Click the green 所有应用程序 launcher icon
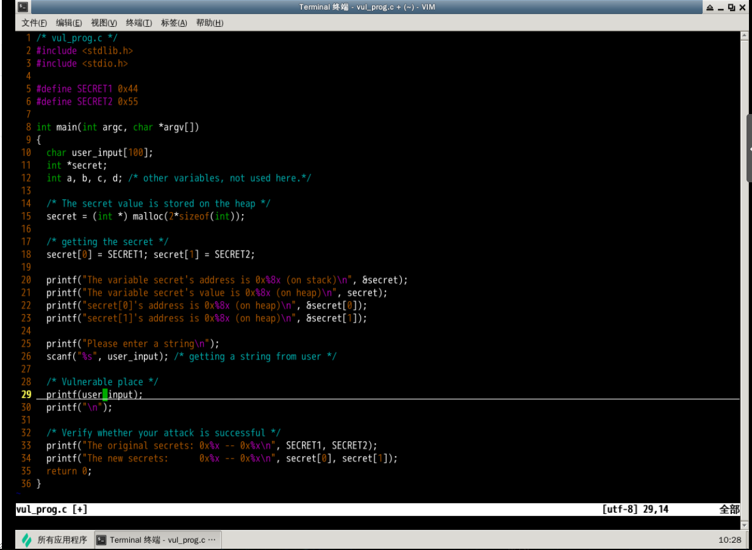Viewport: 752px width, 550px height. pyautogui.click(x=27, y=540)
